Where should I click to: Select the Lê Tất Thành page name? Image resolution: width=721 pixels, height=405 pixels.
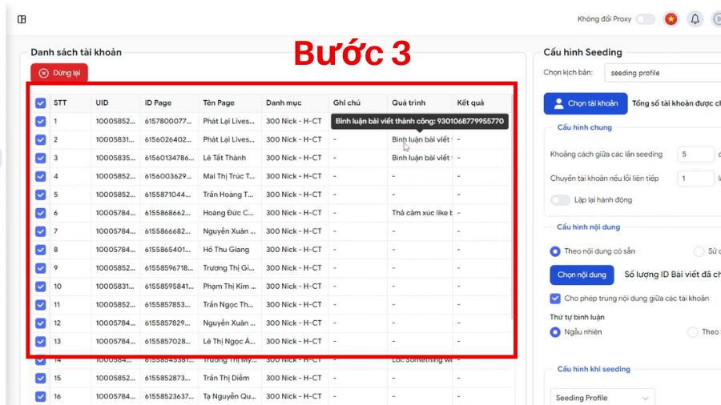click(224, 158)
